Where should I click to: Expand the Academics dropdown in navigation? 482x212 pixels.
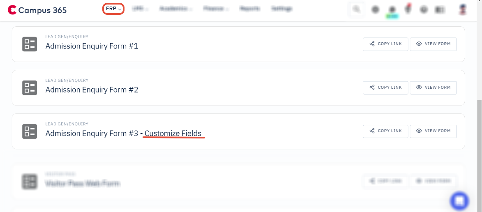pos(176,9)
